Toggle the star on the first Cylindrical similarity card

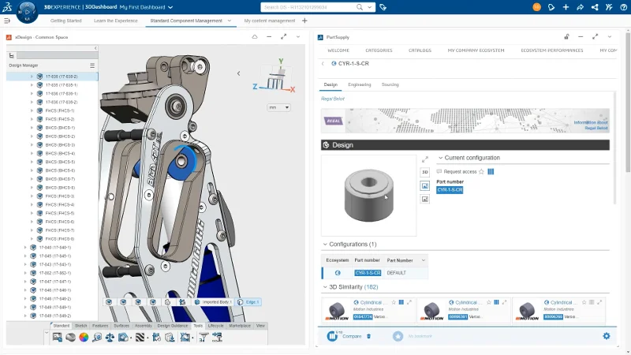(x=394, y=302)
